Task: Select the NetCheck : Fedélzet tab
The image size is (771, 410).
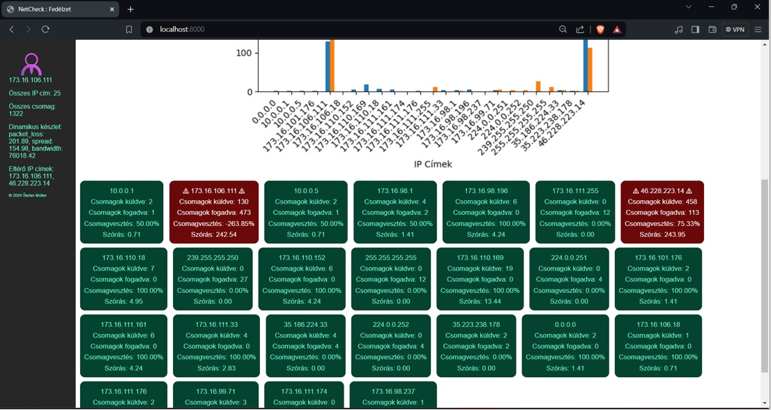Action: point(56,9)
